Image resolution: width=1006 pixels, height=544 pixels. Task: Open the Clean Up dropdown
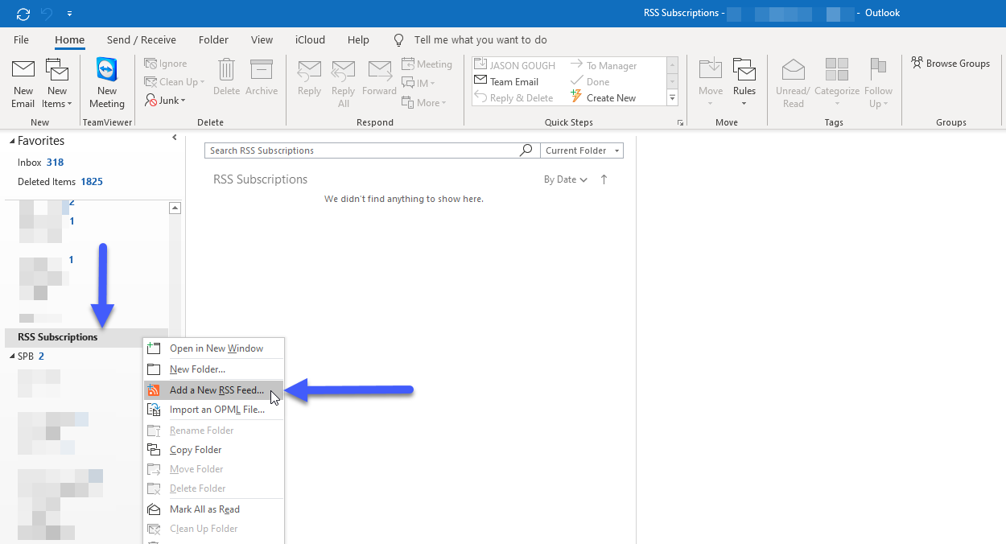coord(175,82)
